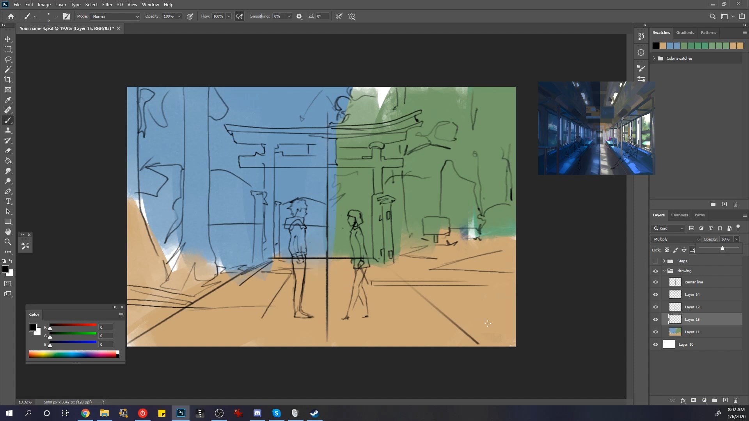Toggle drawing group visibility

tap(655, 271)
